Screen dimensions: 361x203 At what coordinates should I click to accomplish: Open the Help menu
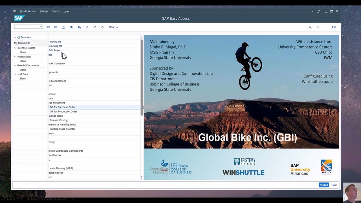tap(66, 11)
